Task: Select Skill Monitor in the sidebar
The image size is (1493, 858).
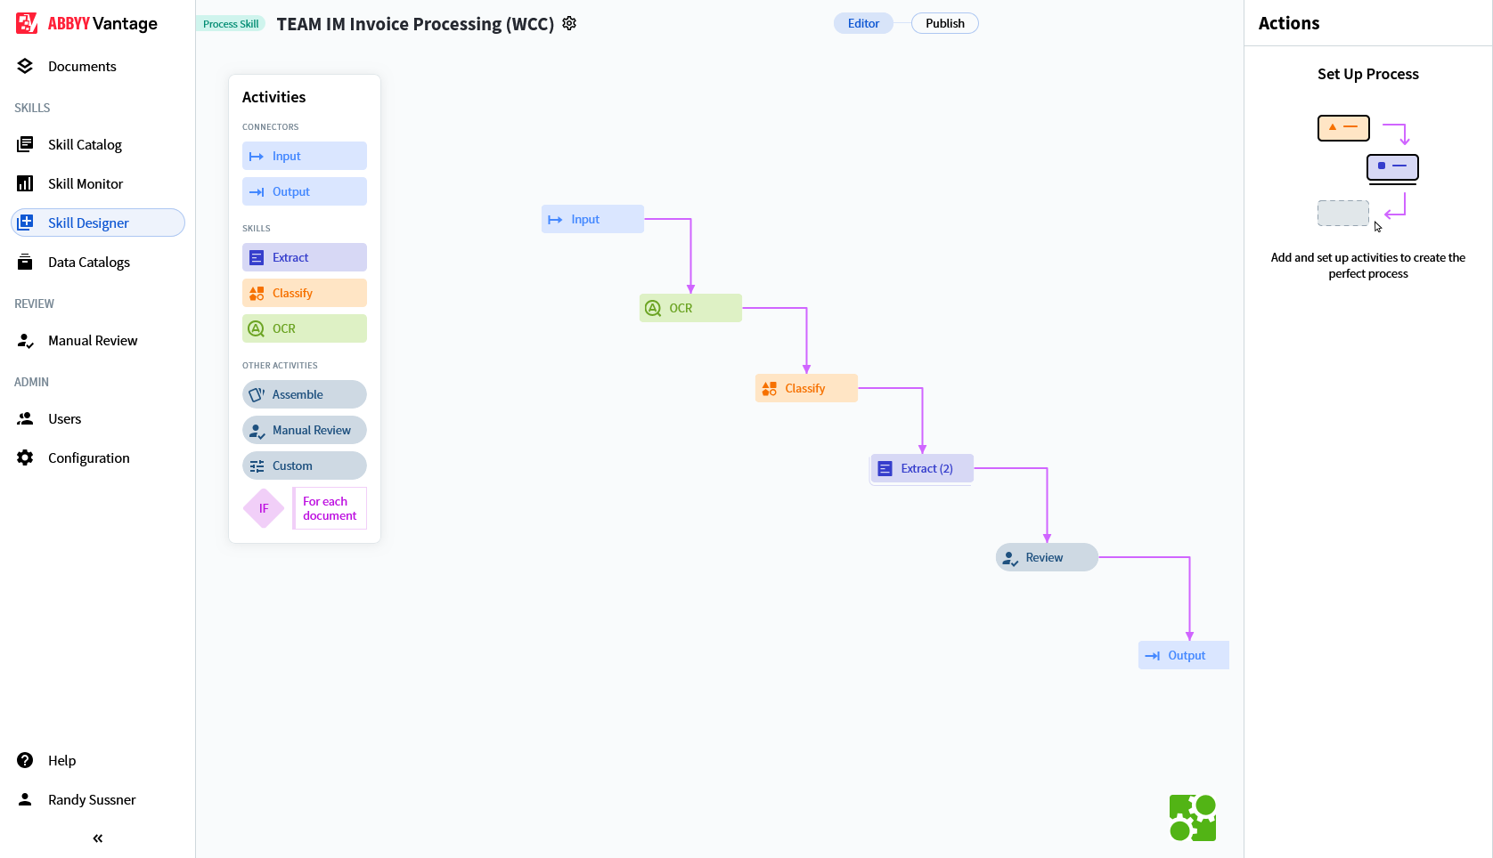Action: tap(86, 183)
